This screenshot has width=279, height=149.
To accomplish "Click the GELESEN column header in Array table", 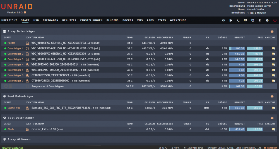I will coord(150,38).
